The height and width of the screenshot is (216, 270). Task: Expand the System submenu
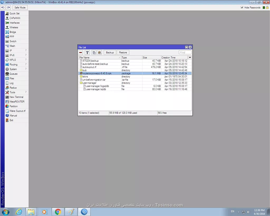point(17,69)
